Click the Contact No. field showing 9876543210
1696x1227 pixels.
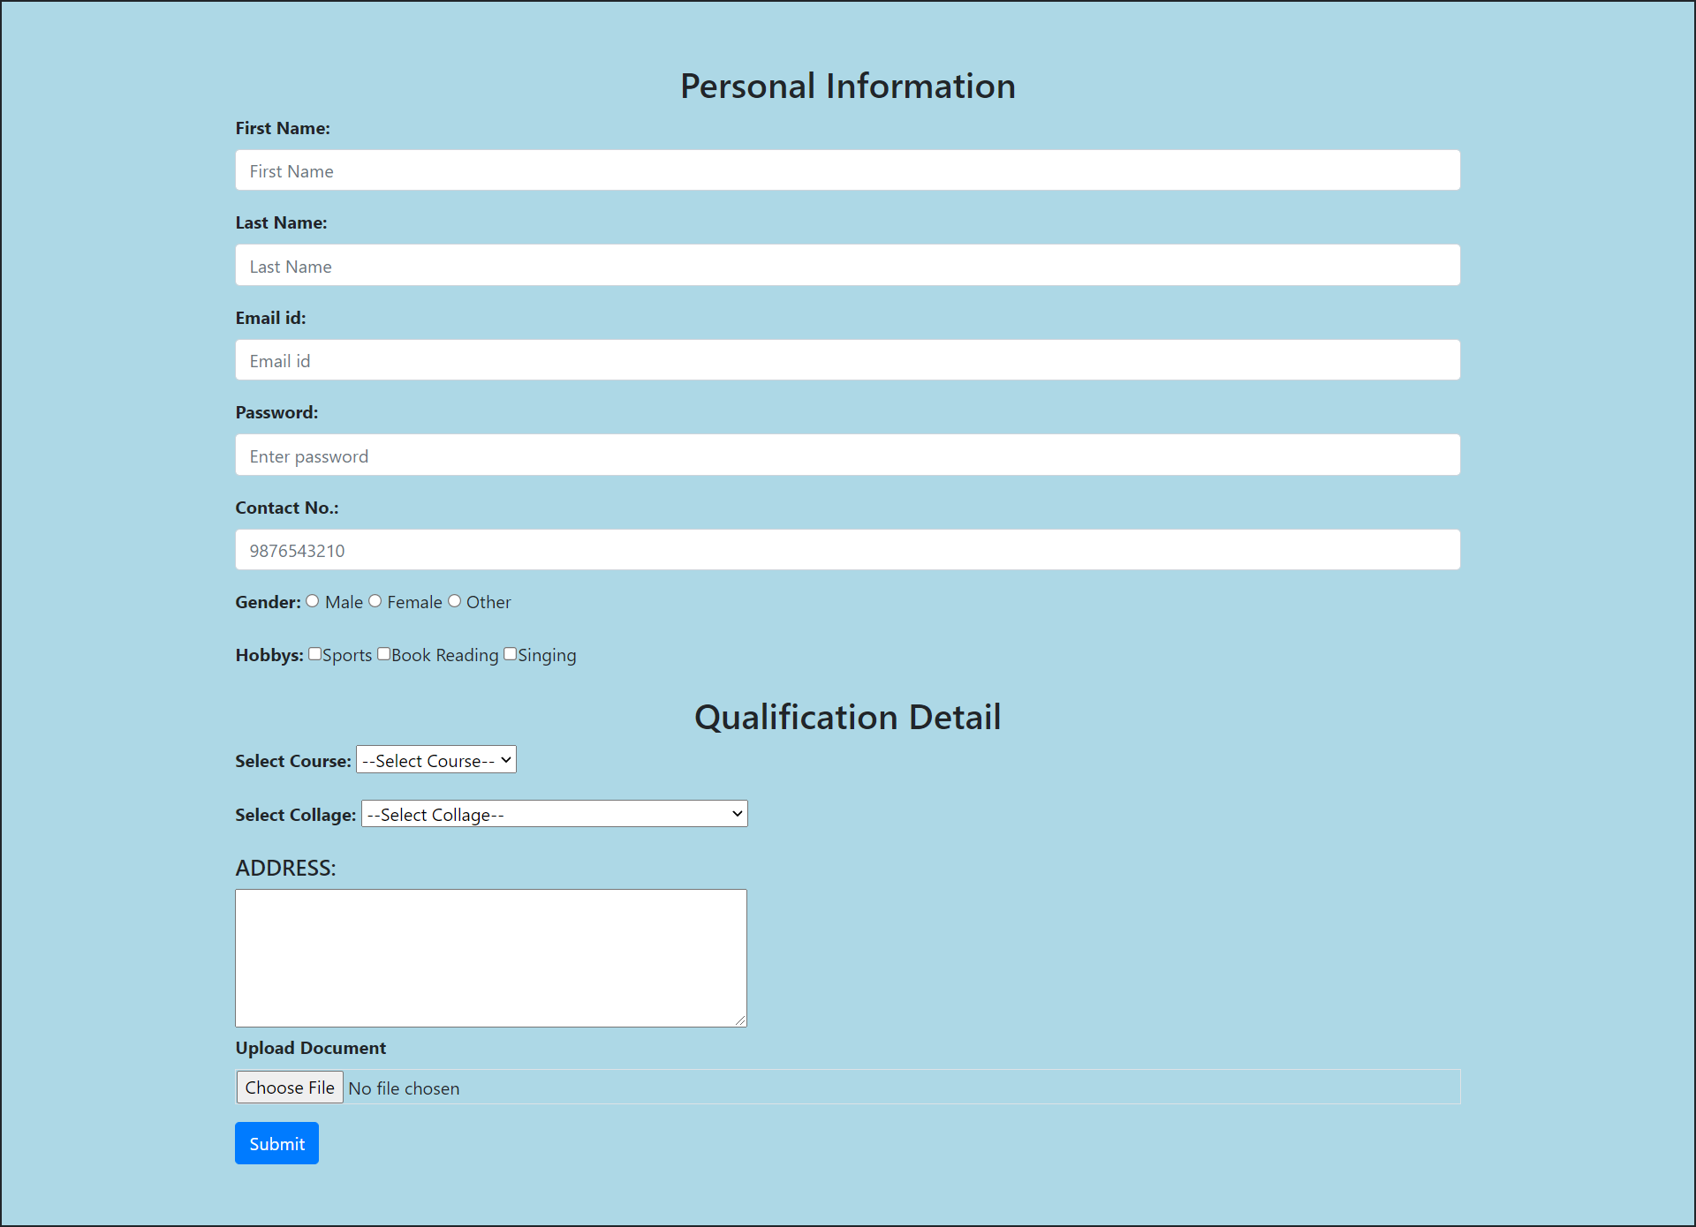(x=846, y=549)
